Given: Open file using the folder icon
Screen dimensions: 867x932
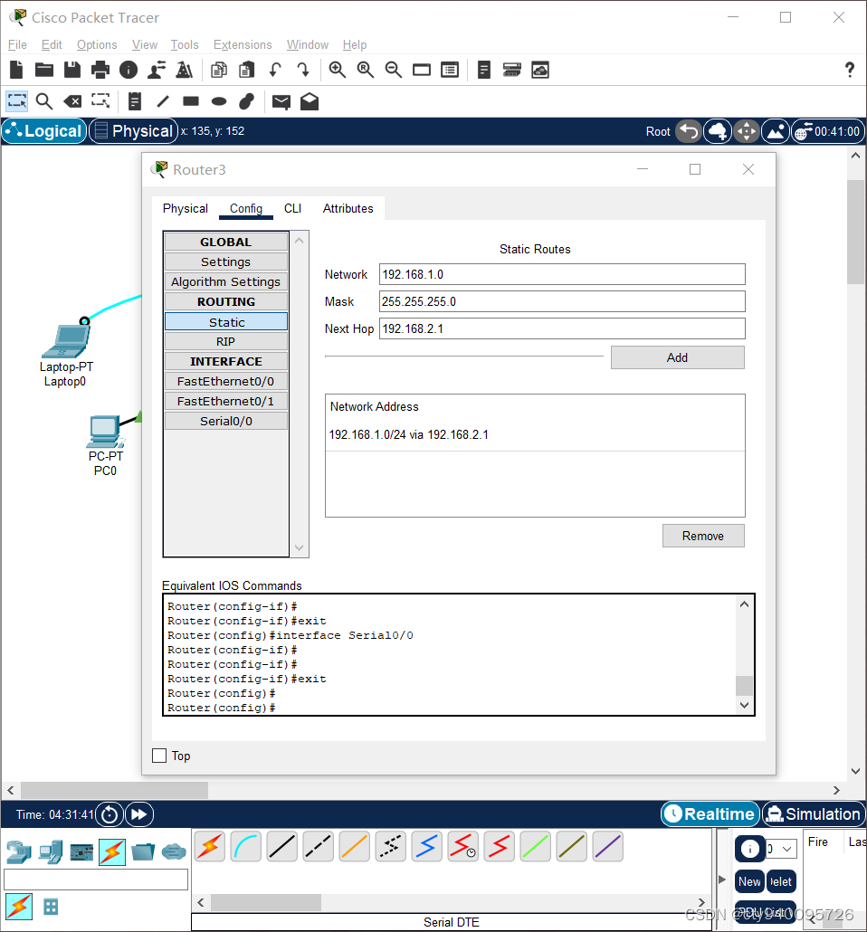Looking at the screenshot, I should click(x=44, y=71).
